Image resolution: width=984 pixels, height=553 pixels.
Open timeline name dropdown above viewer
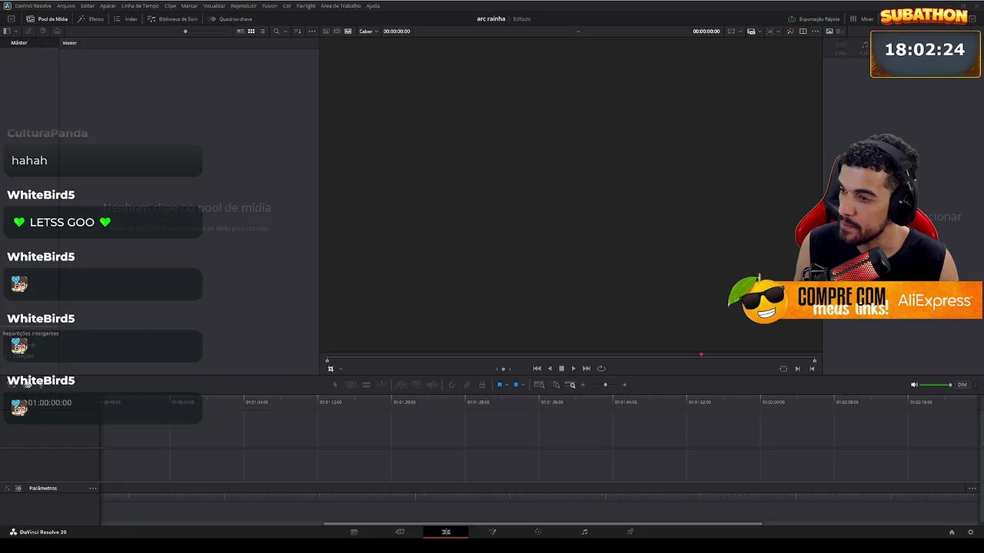point(578,31)
